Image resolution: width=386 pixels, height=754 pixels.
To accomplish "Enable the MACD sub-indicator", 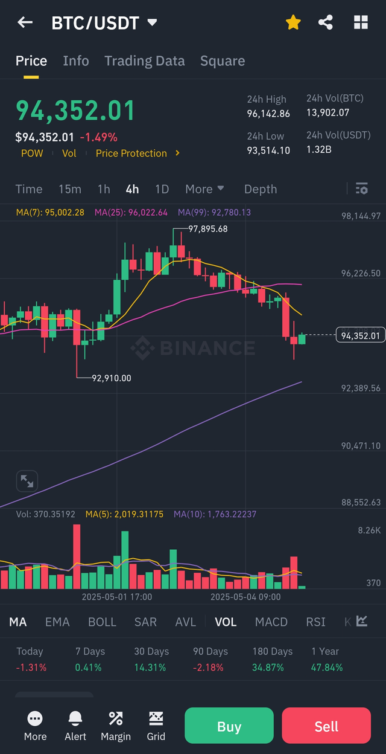I will (x=271, y=622).
